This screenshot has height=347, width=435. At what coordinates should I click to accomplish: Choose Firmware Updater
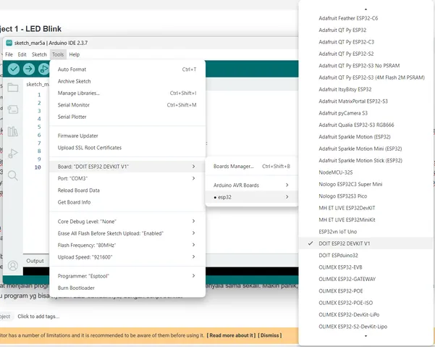point(127,135)
